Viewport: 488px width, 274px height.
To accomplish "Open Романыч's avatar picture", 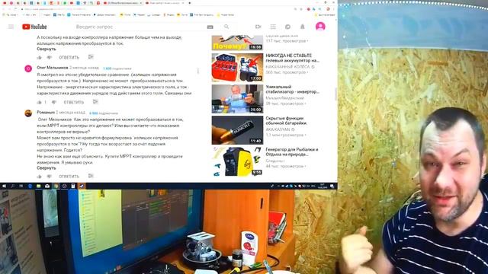I will (28, 113).
